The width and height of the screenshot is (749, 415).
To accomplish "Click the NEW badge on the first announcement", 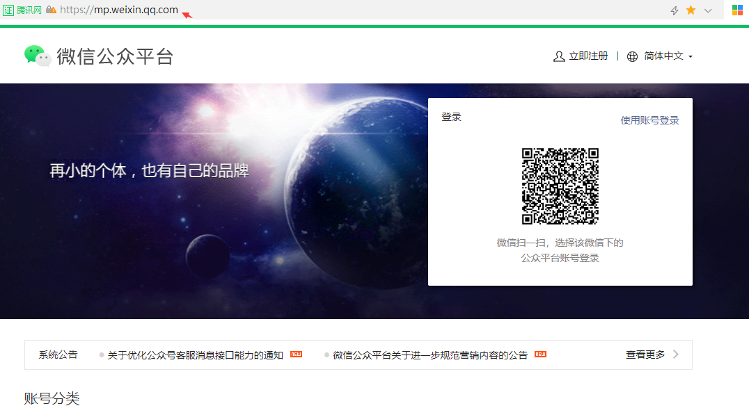I will [x=294, y=354].
